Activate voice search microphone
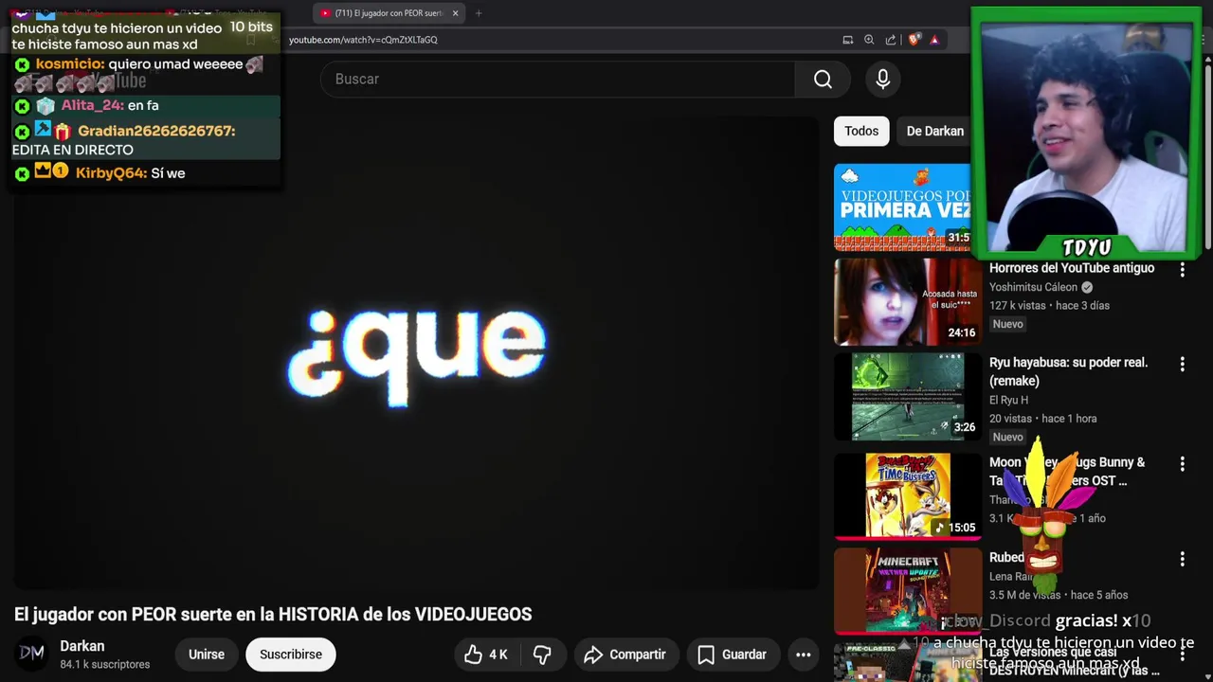The width and height of the screenshot is (1213, 682). [x=883, y=80]
